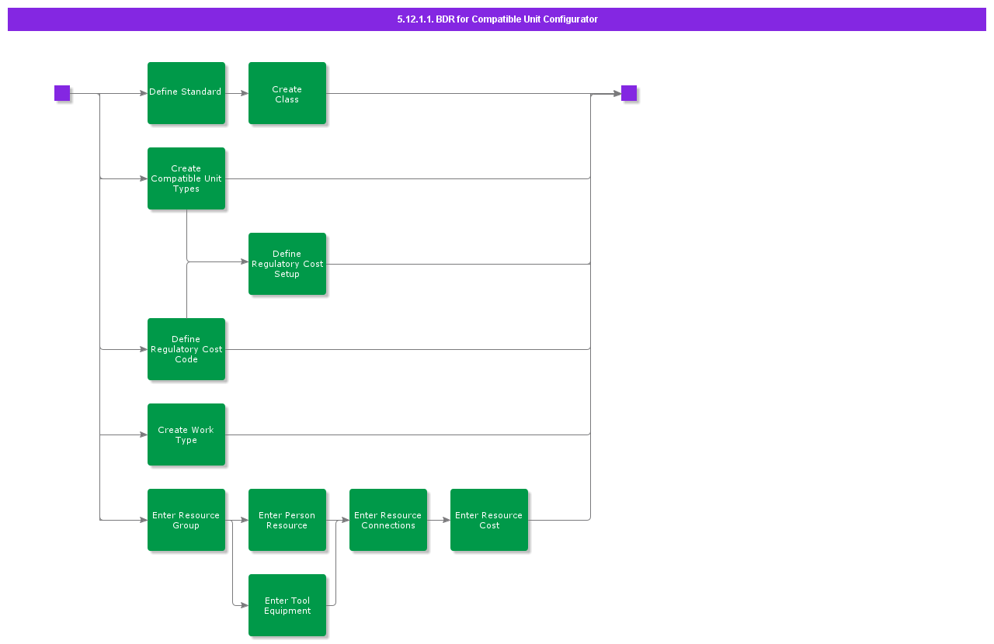Screen dimensions: 994x644
Task: Click the branch line leaving the start node
Action: pyautogui.click(x=99, y=233)
